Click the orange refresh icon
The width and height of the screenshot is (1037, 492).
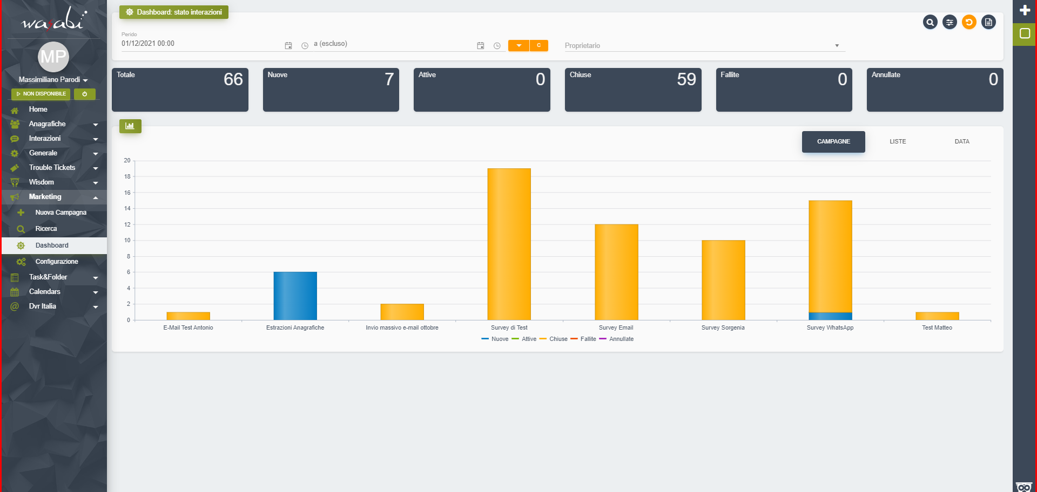[x=969, y=22]
